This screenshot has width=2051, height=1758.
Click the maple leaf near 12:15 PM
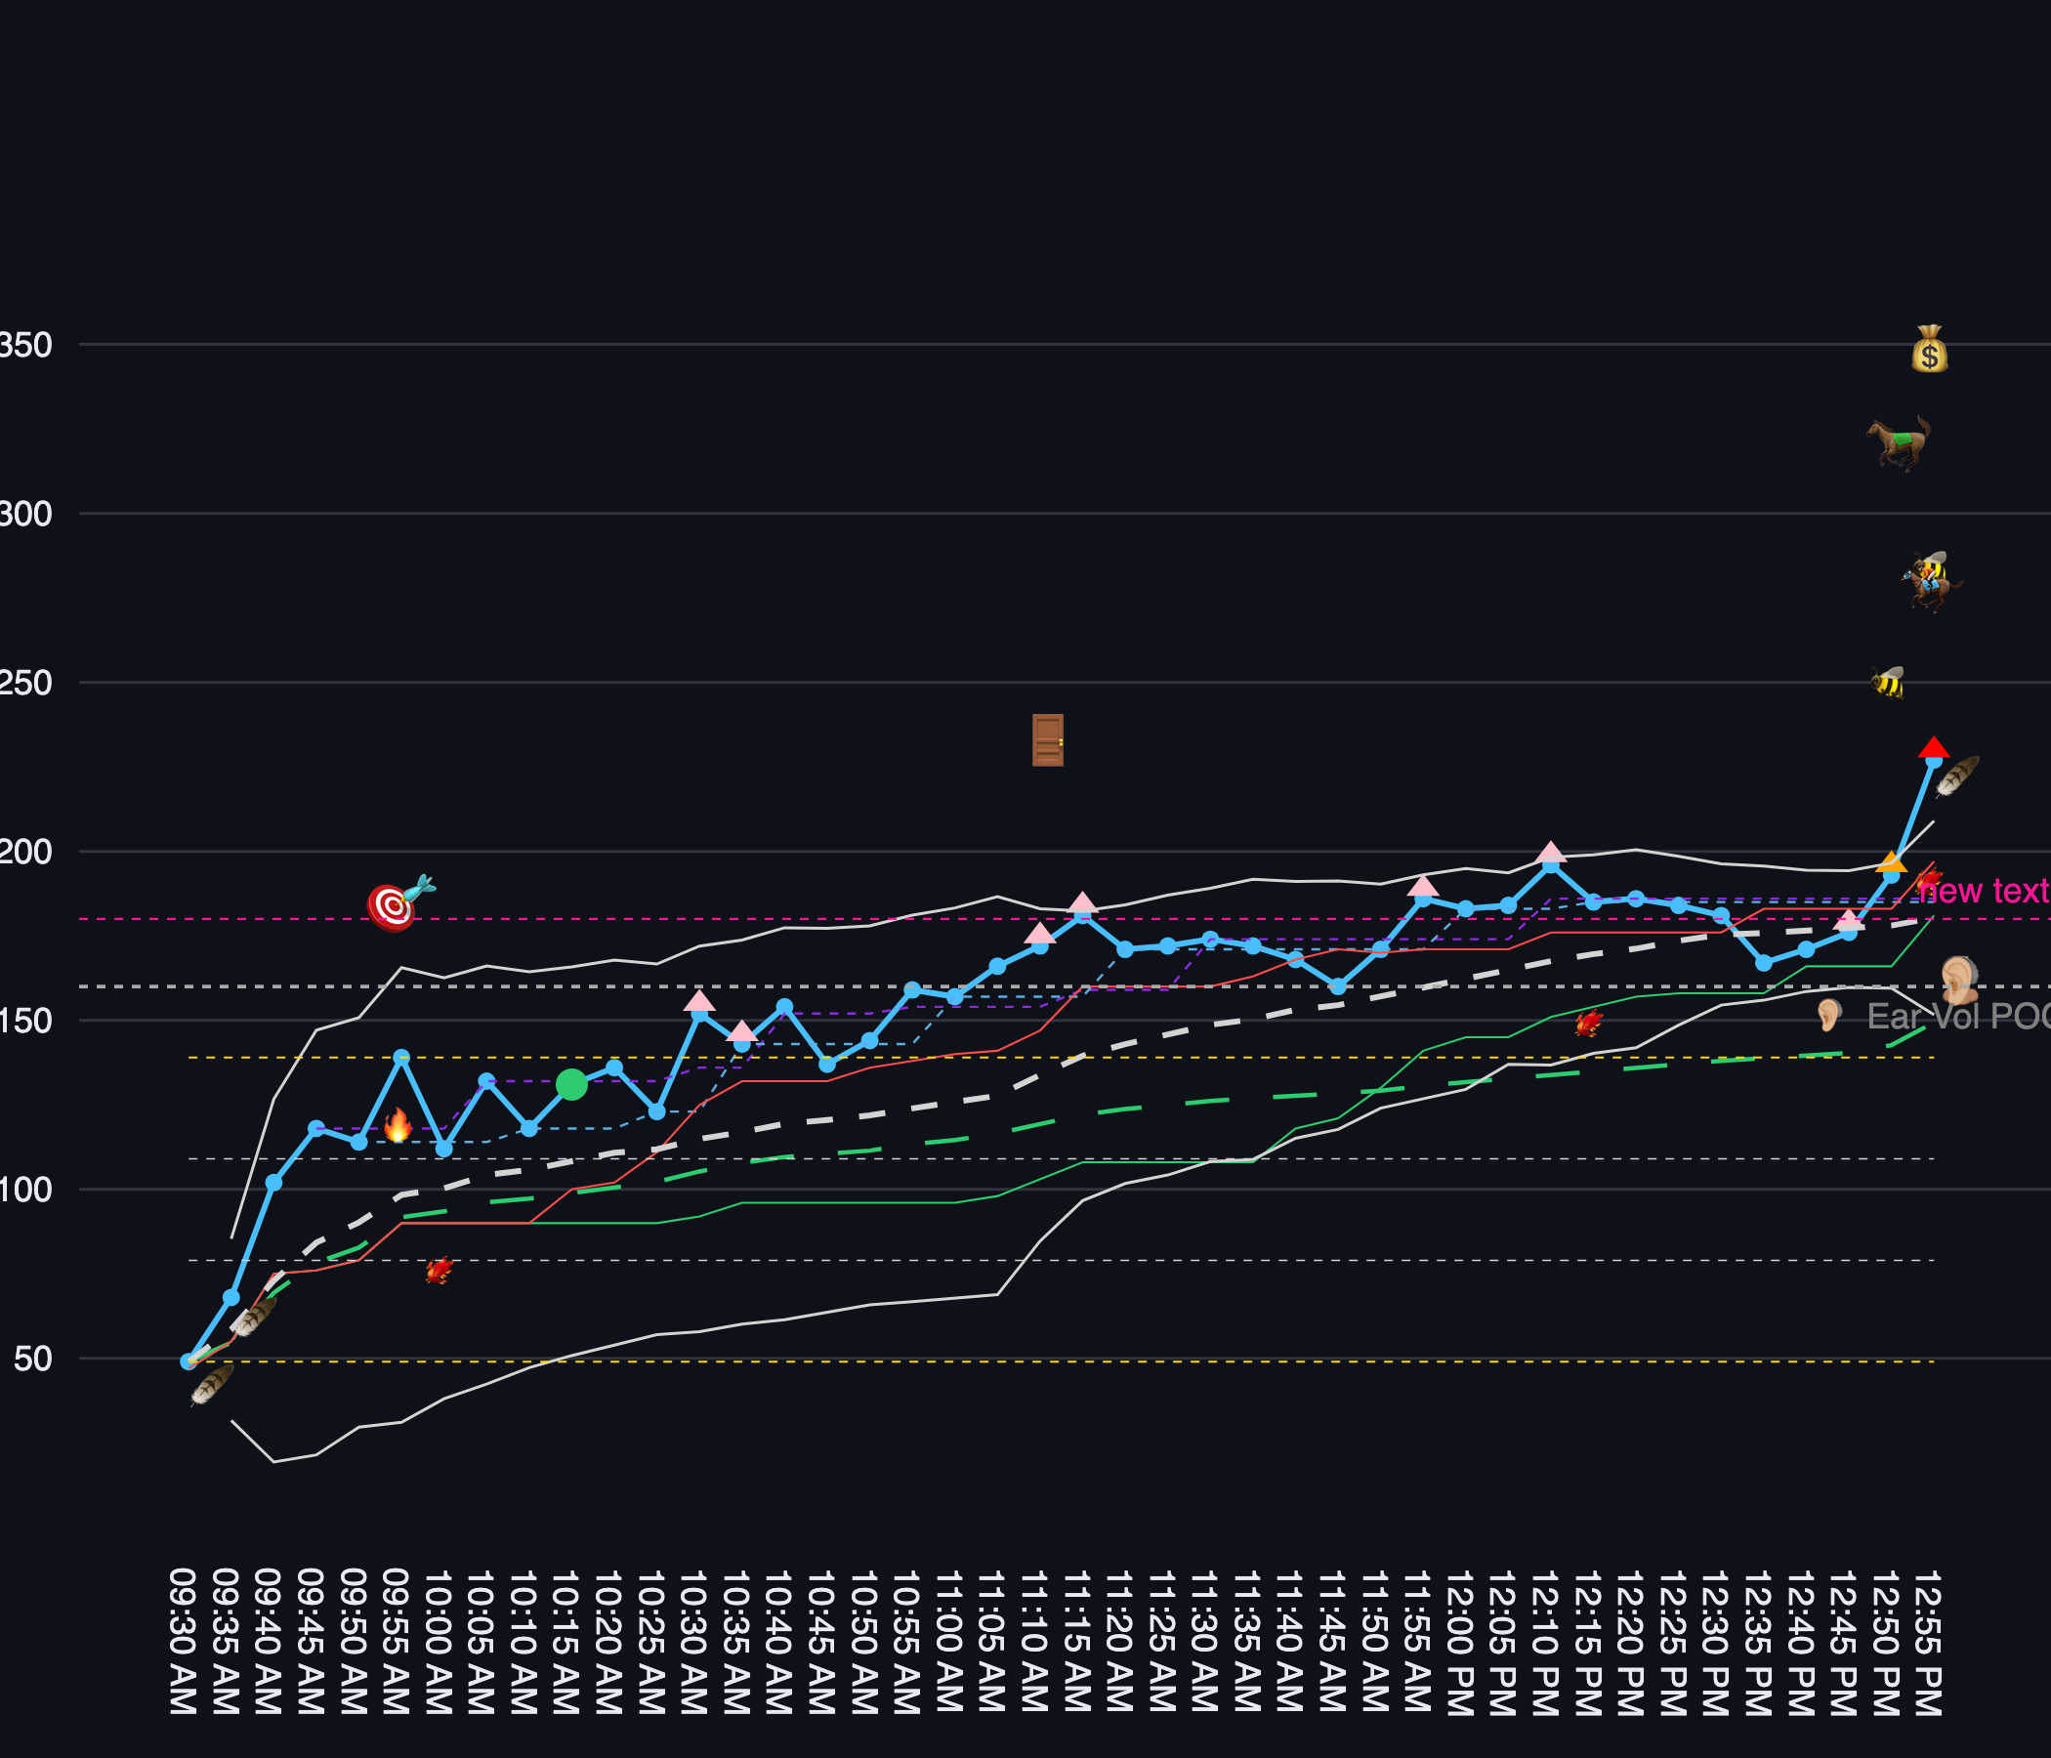click(1589, 1023)
